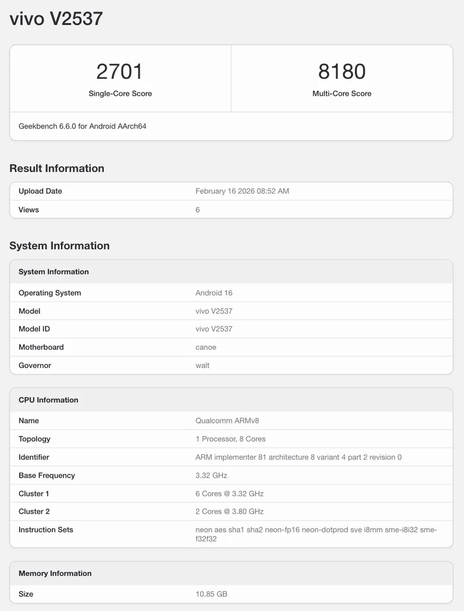Click the Result Information heading

[57, 168]
